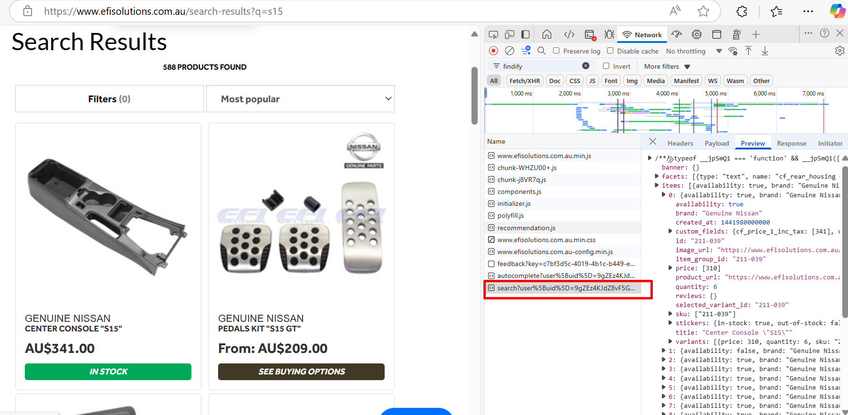The height and width of the screenshot is (415, 848).
Task: Open Read Aloud icon in address bar
Action: coord(675,11)
